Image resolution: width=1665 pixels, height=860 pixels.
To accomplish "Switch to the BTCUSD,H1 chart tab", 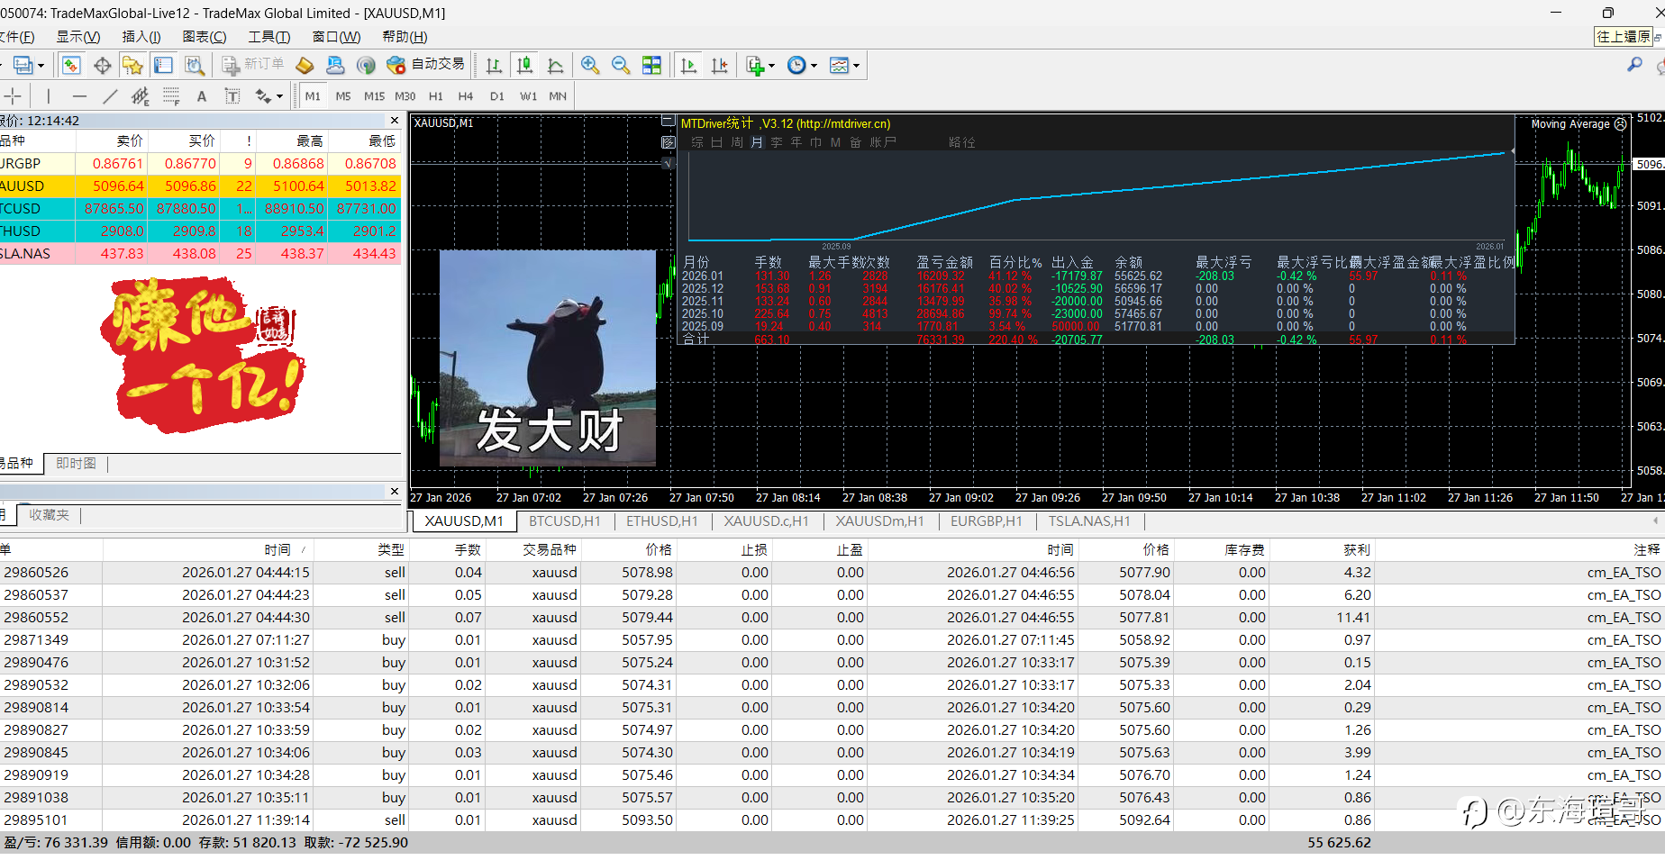I will [565, 521].
